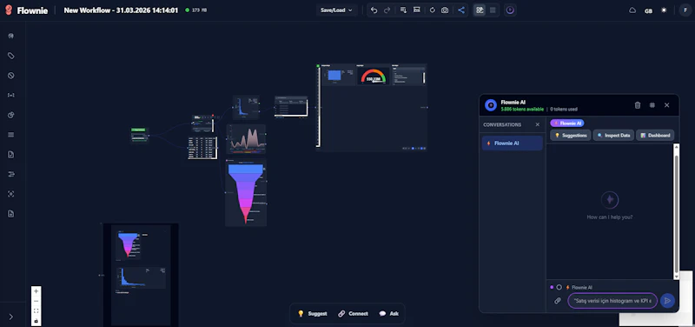
Task: Click the pie chart icon in sidebar
Action: click(x=11, y=115)
